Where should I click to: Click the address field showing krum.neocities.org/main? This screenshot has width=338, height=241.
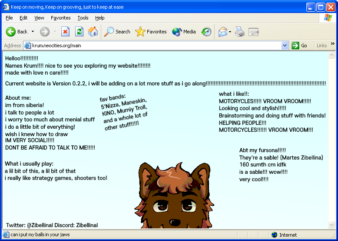pos(152,46)
